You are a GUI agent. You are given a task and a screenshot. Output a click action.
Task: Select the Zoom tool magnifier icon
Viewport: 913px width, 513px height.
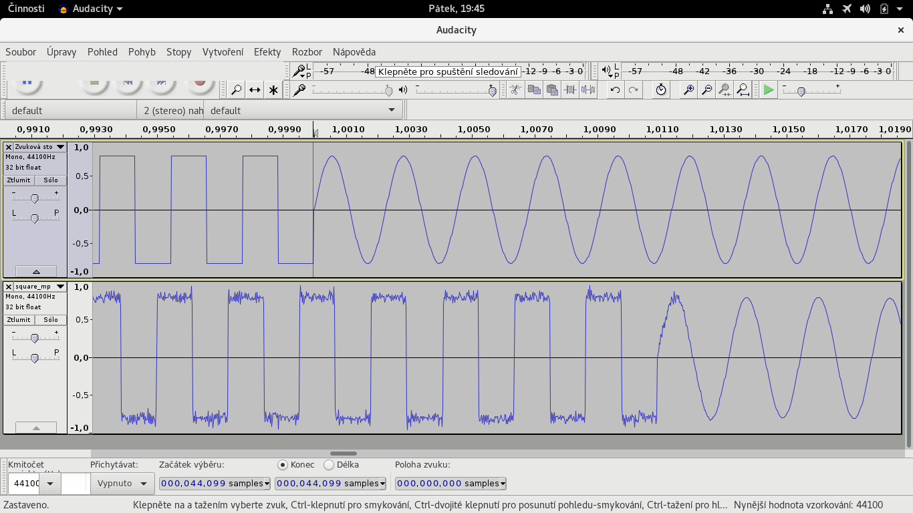237,90
